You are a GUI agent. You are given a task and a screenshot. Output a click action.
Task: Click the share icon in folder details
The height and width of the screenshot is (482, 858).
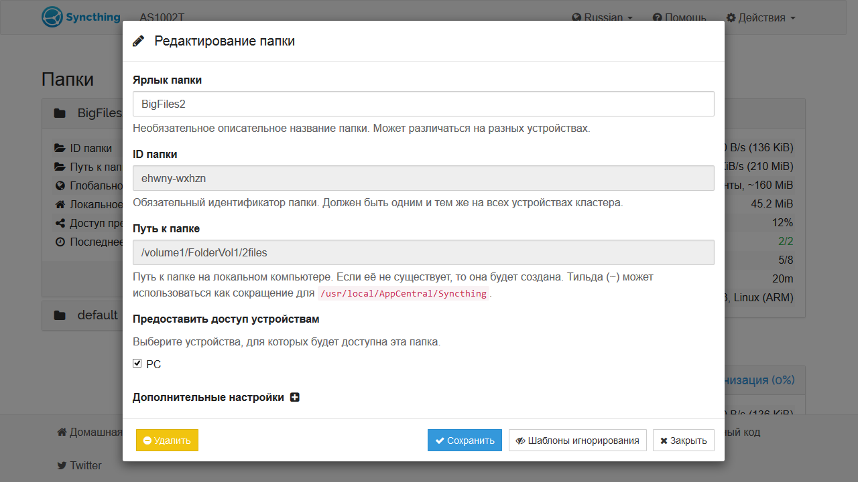pos(60,223)
